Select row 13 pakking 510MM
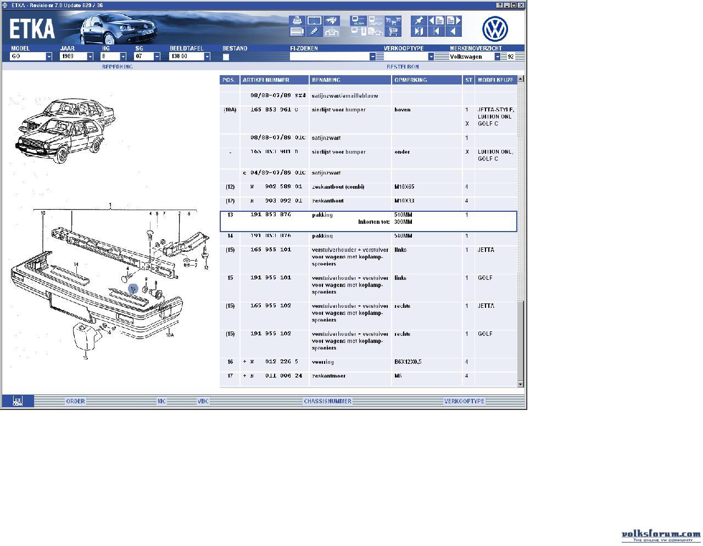 [369, 221]
